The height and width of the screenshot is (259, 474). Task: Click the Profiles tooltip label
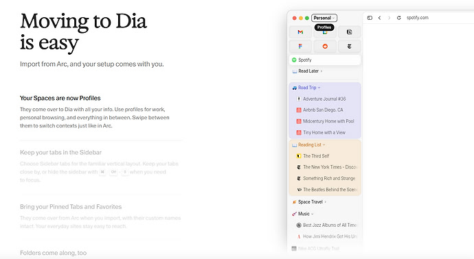click(x=324, y=27)
